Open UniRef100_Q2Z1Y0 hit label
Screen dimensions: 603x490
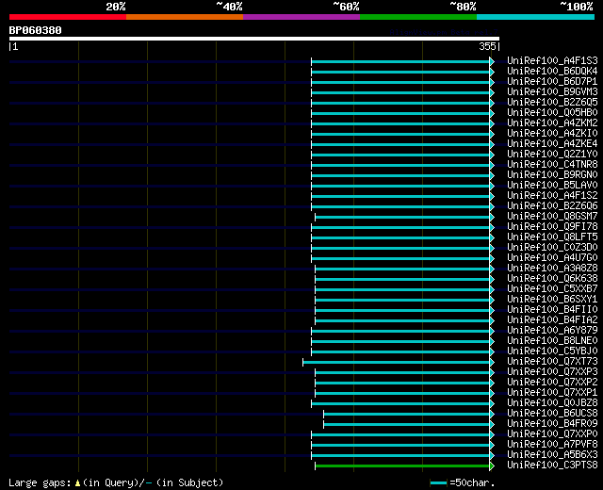coord(552,155)
